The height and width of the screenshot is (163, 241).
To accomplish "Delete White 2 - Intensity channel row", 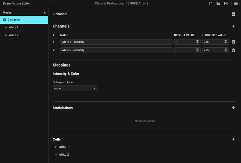I will (x=233, y=50).
